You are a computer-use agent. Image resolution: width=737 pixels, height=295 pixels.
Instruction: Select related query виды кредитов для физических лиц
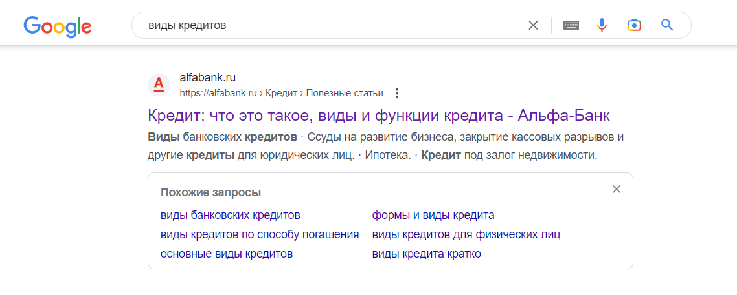pyautogui.click(x=466, y=234)
